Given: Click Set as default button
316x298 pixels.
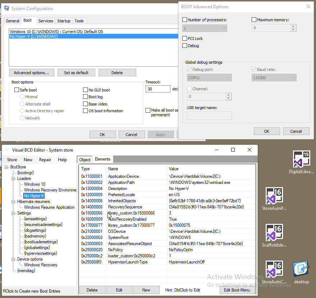Looking at the screenshot, I should coord(76,73).
